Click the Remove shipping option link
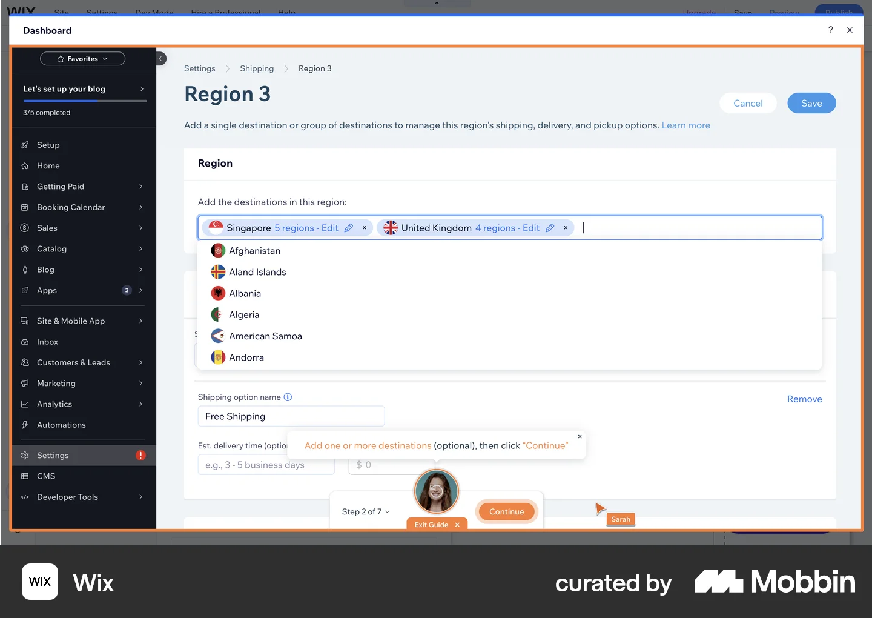Image resolution: width=872 pixels, height=618 pixels. pos(804,399)
